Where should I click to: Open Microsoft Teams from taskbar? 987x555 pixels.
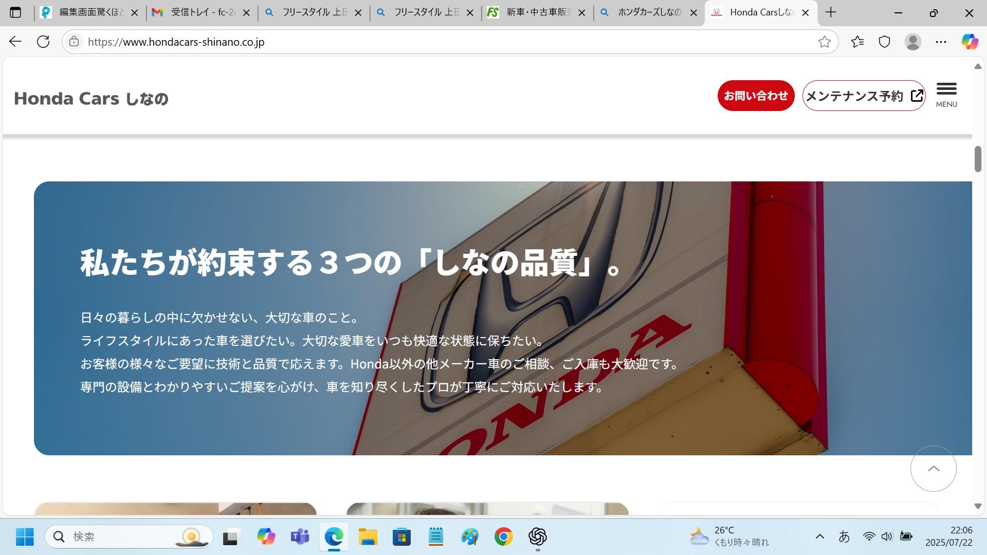tap(300, 536)
